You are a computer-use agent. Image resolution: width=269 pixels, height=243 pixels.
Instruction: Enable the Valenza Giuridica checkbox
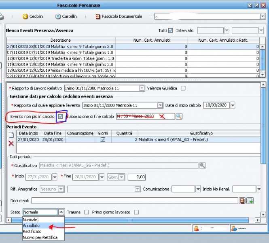[183, 88]
